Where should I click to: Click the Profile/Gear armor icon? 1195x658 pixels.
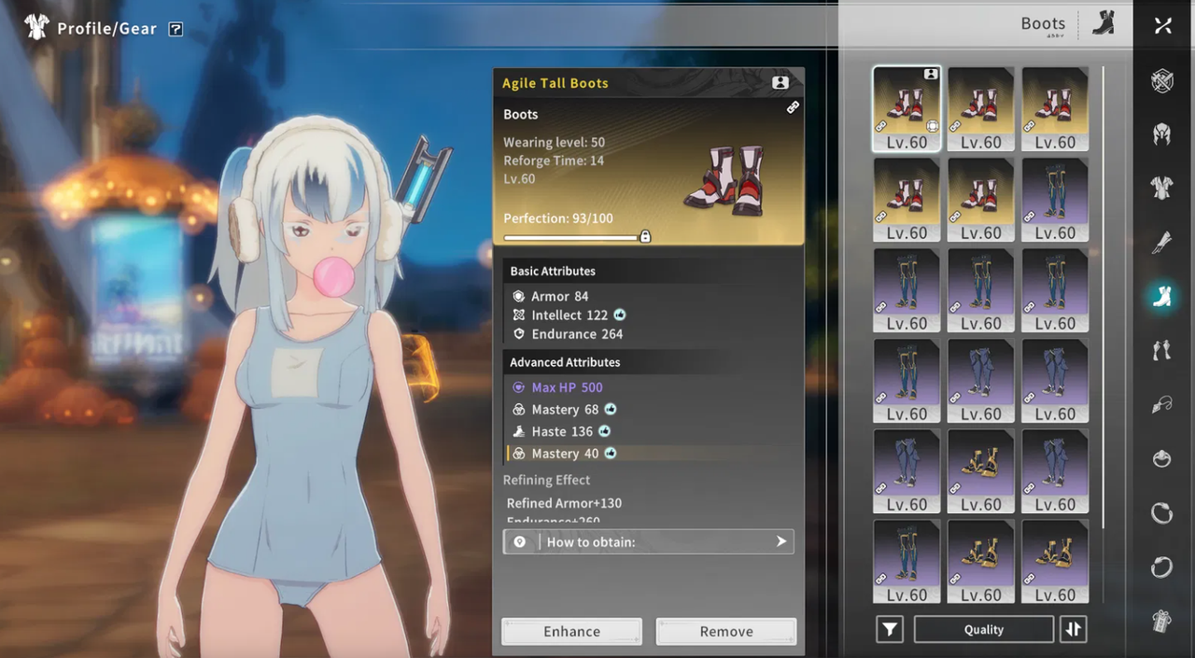pyautogui.click(x=37, y=27)
